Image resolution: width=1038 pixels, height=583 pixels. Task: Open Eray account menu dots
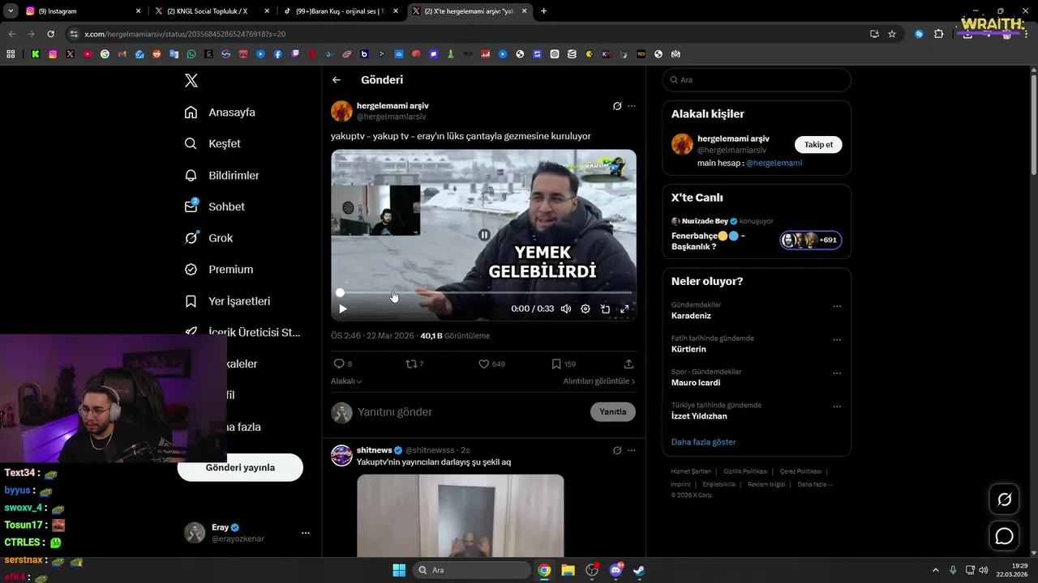pyautogui.click(x=306, y=533)
